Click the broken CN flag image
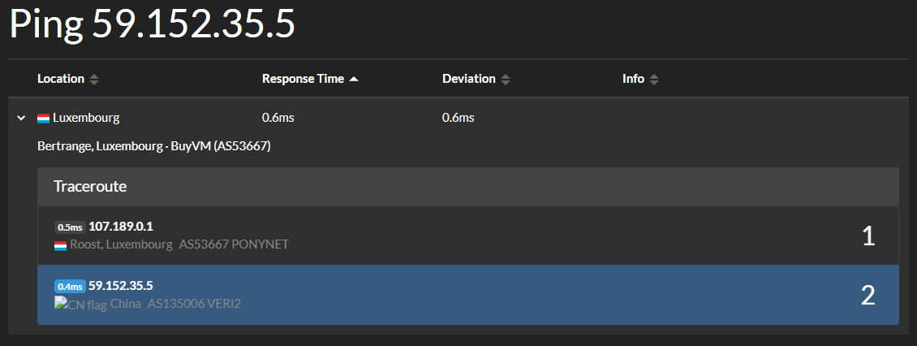This screenshot has width=917, height=346. coord(80,304)
